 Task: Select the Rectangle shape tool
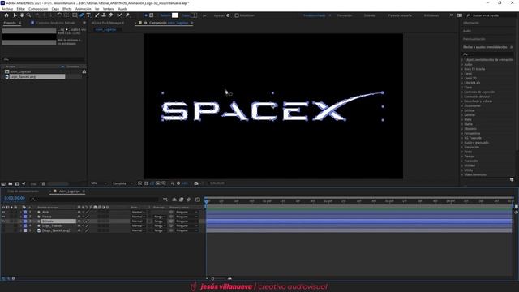coord(75,15)
